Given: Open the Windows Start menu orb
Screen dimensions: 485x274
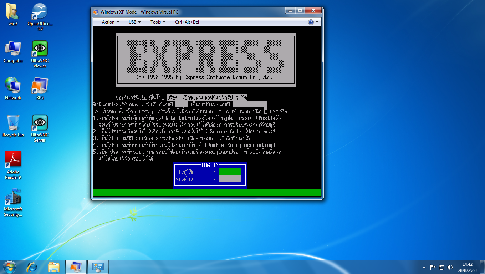Looking at the screenshot, I should (x=9, y=267).
